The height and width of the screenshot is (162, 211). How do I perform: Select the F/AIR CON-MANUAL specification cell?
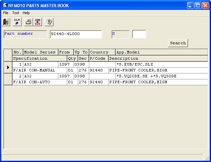(39, 70)
